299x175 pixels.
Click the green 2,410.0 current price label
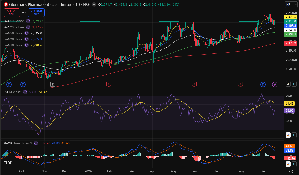291,21
